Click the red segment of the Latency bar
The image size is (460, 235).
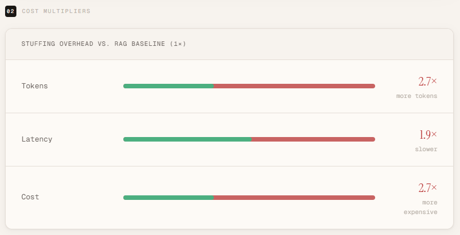click(x=313, y=139)
